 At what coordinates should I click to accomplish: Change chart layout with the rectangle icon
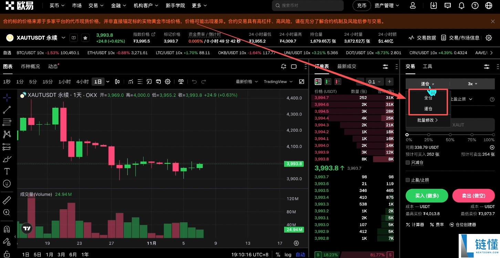click(x=294, y=66)
